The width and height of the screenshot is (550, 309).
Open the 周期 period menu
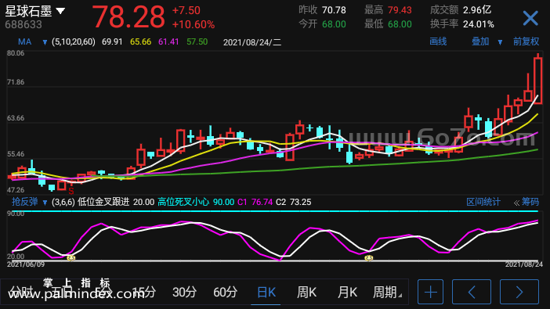pos(387,292)
